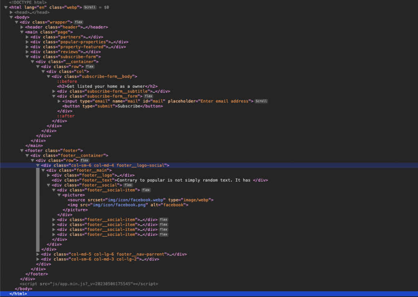
Task: Expand the col-sm-6 col-md-3 col-lg-2 div
Action: tap(38, 259)
